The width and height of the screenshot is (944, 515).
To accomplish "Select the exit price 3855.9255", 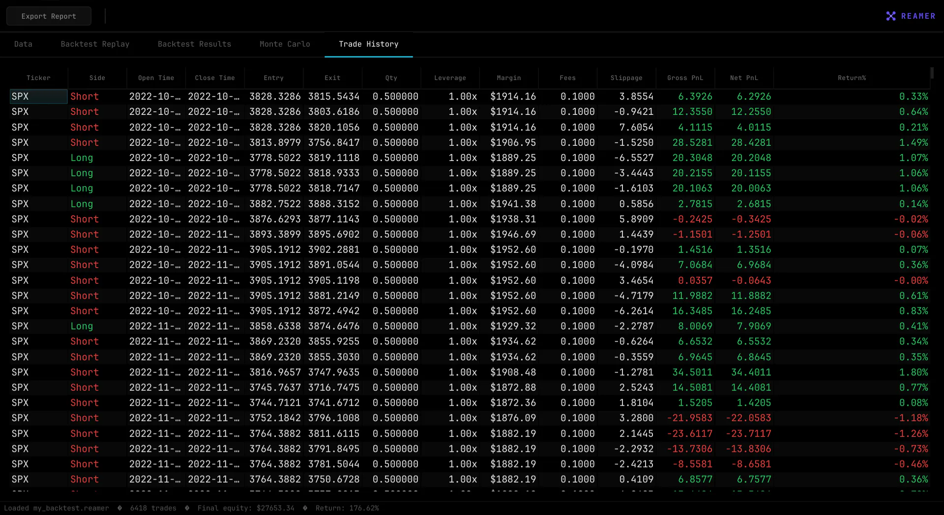I will pos(334,341).
